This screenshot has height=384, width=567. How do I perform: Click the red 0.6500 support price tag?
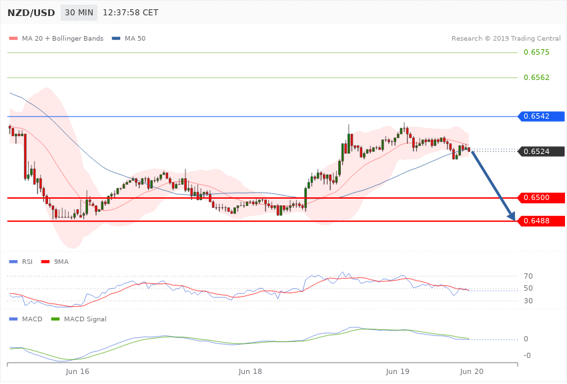[542, 198]
